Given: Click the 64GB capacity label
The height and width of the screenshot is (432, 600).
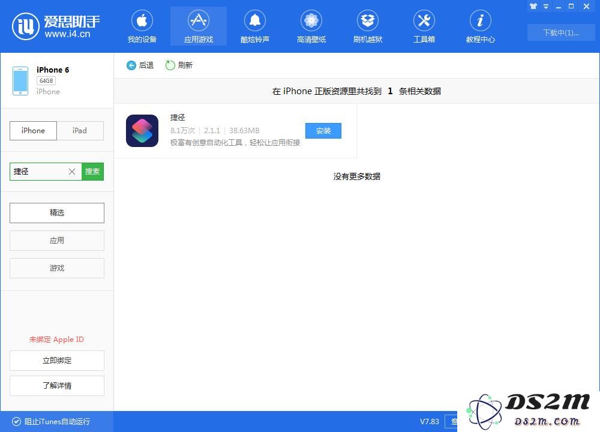Looking at the screenshot, I should [46, 81].
